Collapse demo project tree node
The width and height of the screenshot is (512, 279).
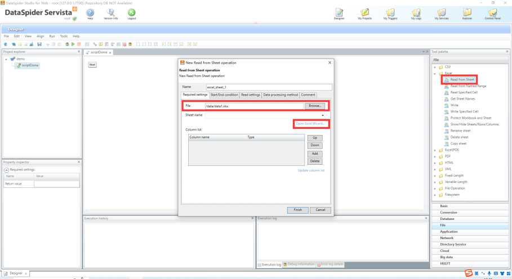pyautogui.click(x=6, y=59)
